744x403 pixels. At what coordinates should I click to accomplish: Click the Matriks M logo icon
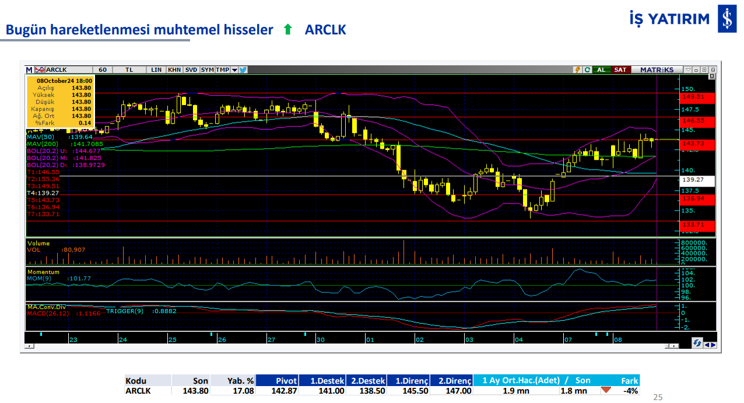pos(29,69)
